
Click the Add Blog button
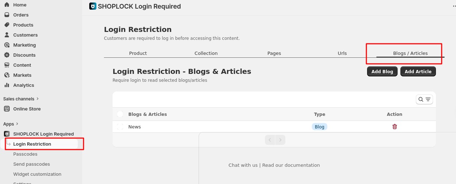click(x=382, y=71)
